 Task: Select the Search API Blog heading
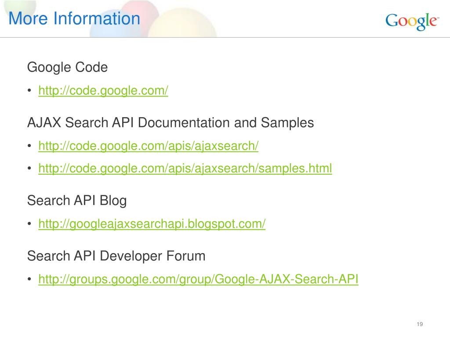click(77, 200)
